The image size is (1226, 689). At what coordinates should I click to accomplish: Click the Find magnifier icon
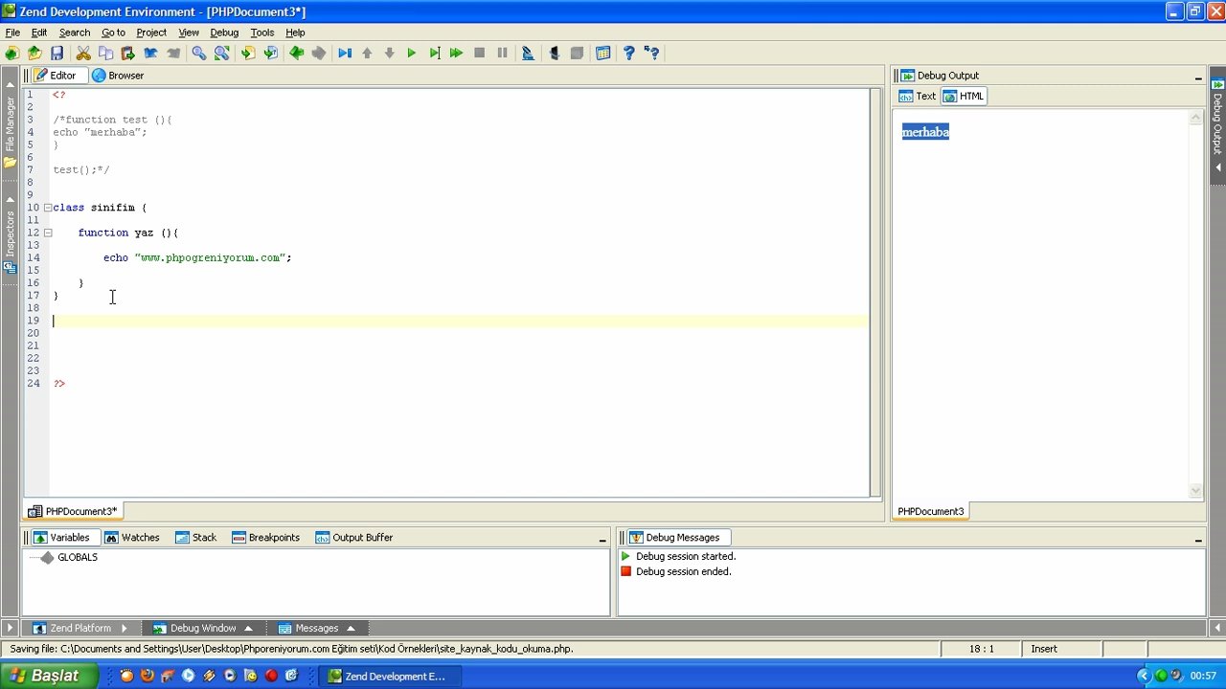[199, 54]
